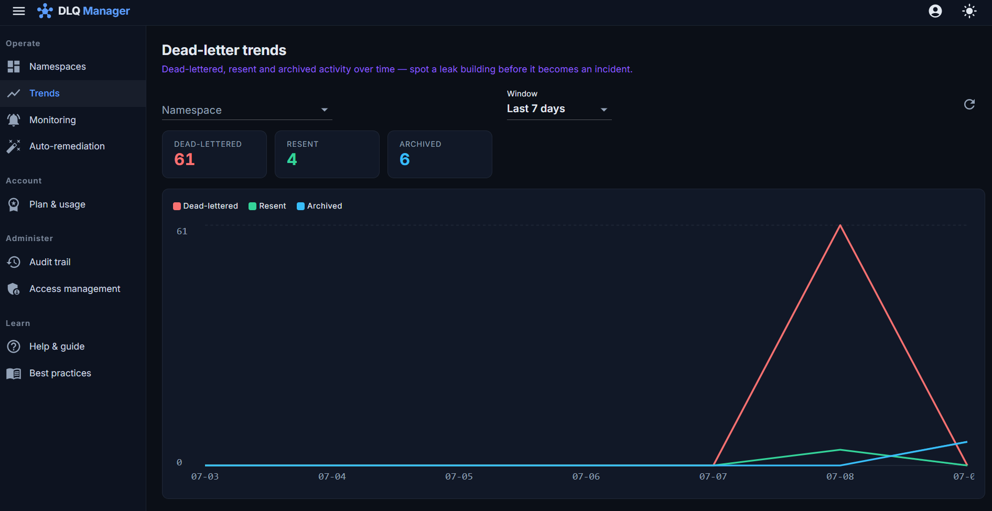
Task: Open the user account profile icon
Action: pos(935,11)
